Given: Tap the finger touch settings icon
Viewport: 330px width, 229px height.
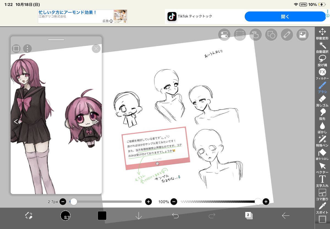Looking at the screenshot, I should point(256,35).
